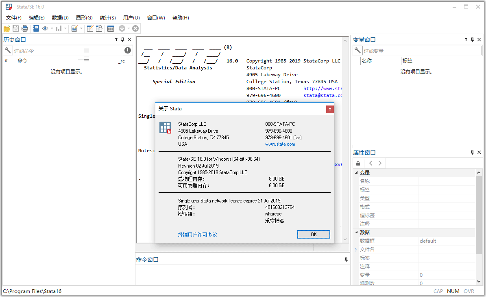Expand the Viewer dropdown arrow
The width and height of the screenshot is (486, 297).
(52, 28)
